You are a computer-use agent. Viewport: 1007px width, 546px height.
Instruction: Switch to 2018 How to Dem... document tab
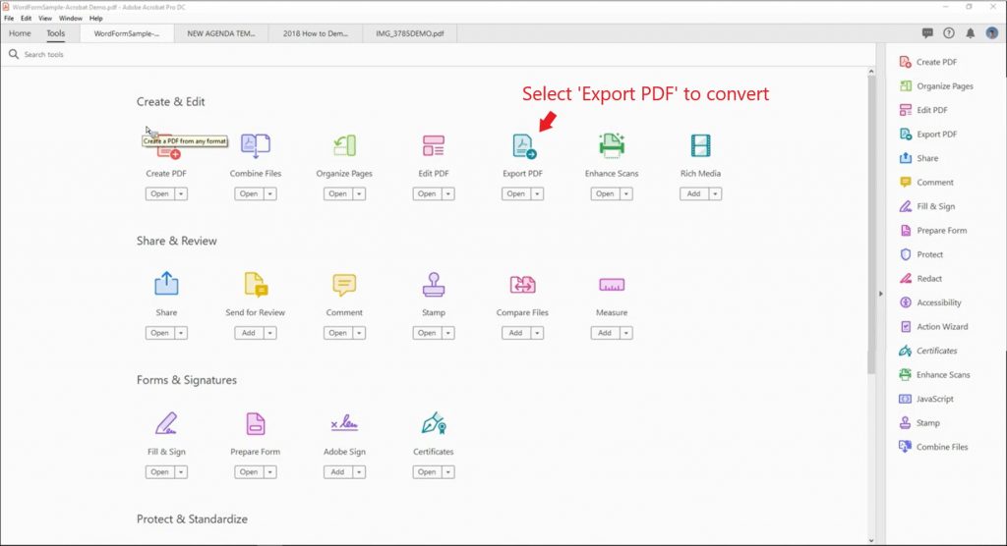point(316,33)
